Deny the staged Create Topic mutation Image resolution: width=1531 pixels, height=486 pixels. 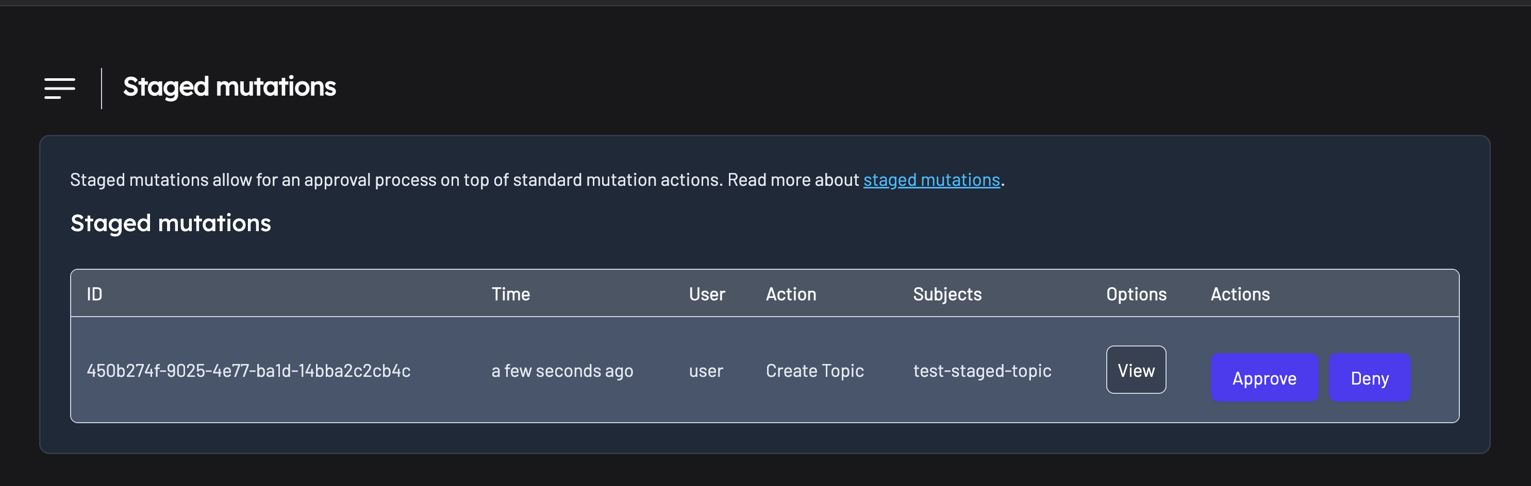(x=1369, y=378)
